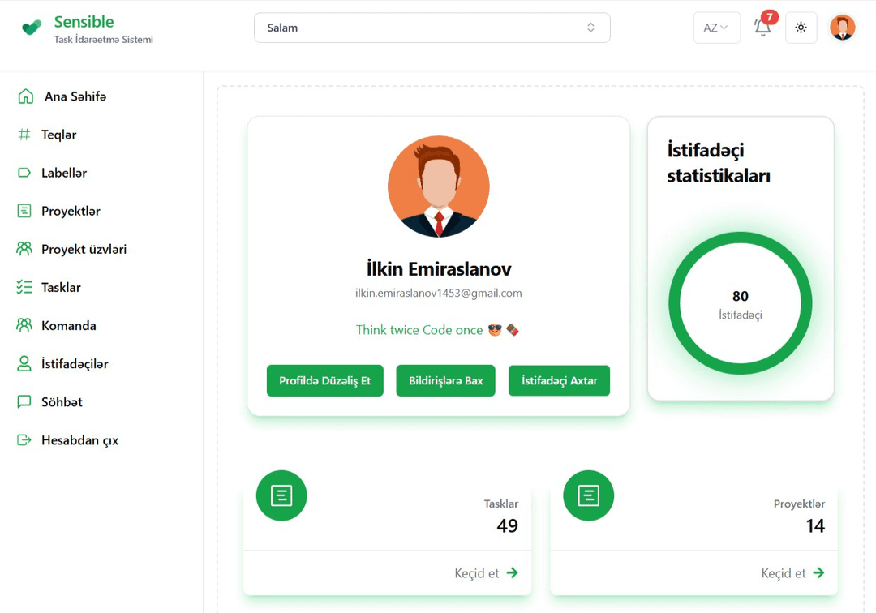Click İstifadəçi Axtar button

tap(559, 381)
